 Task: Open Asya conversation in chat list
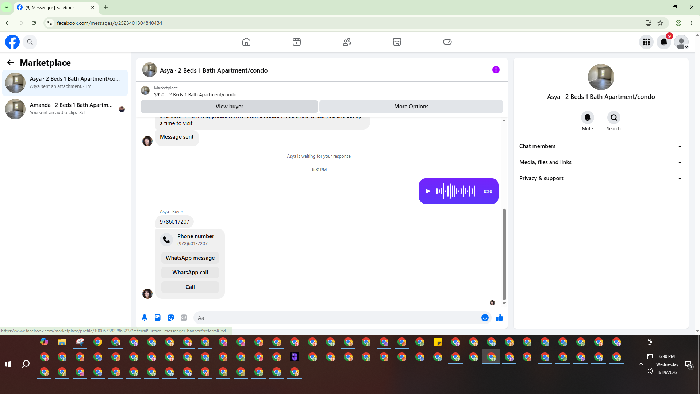coord(65,83)
